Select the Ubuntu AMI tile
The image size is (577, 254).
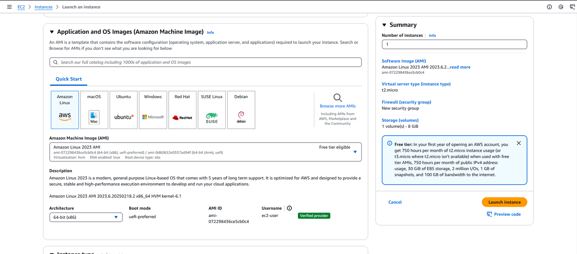point(123,110)
